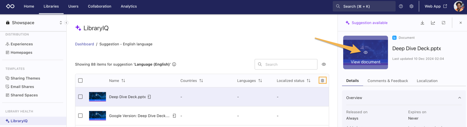Click the Sharing Themes icon in sidebar
Screen dimensions: 467x127
click(x=7, y=78)
